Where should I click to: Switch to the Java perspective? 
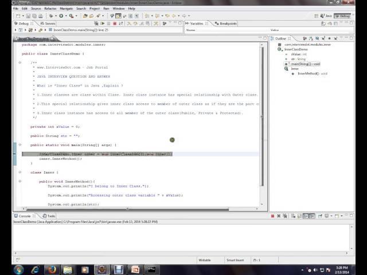tap(326, 16)
